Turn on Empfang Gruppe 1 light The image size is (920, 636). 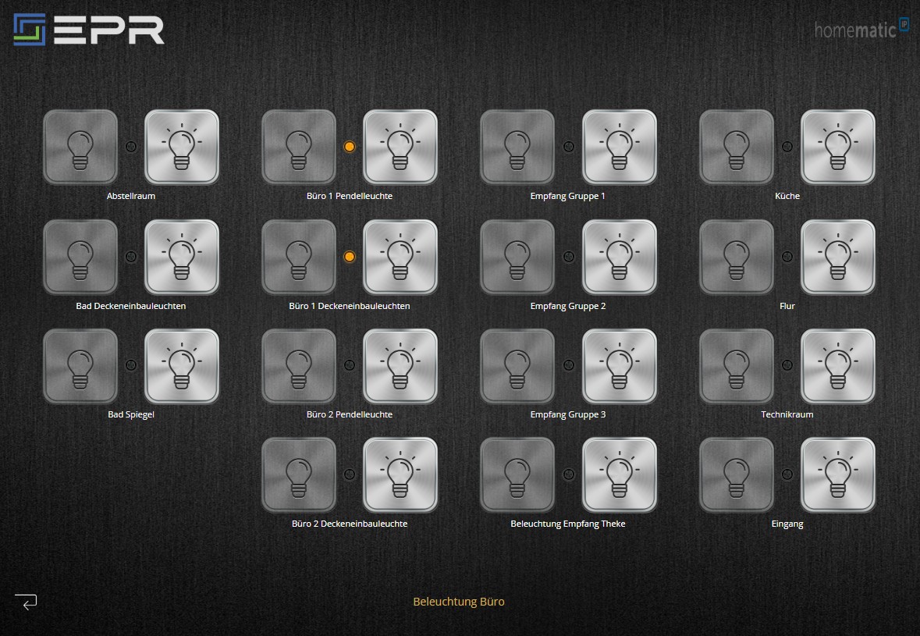point(620,147)
